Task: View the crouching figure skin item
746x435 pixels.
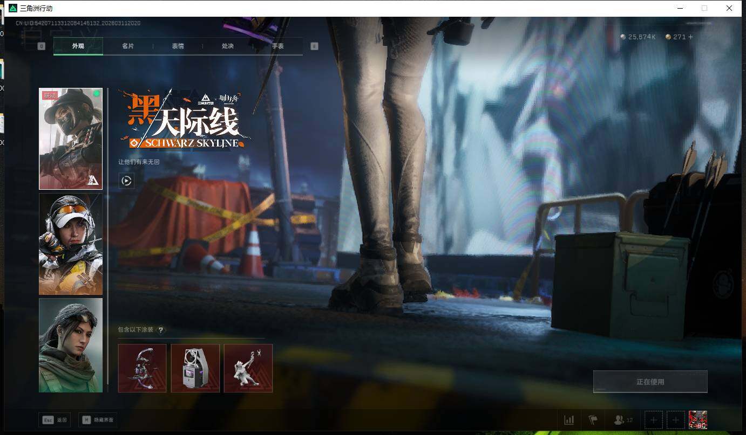Action: pyautogui.click(x=248, y=368)
